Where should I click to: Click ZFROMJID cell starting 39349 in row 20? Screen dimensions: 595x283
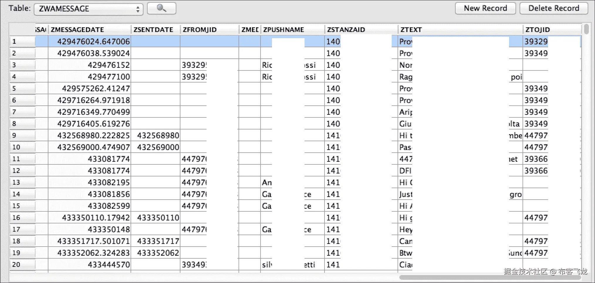(209, 265)
